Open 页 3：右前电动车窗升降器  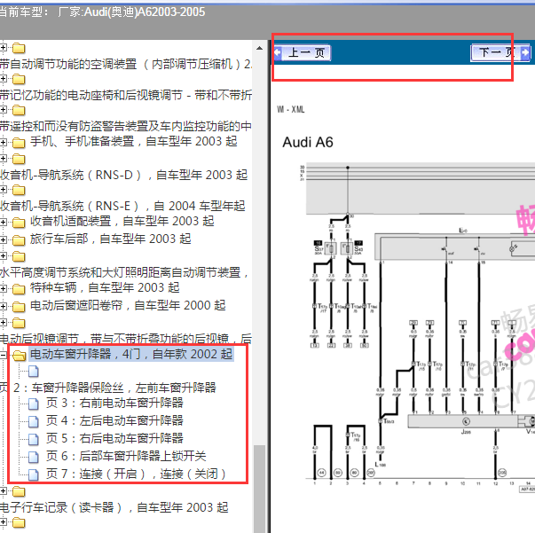(114, 403)
